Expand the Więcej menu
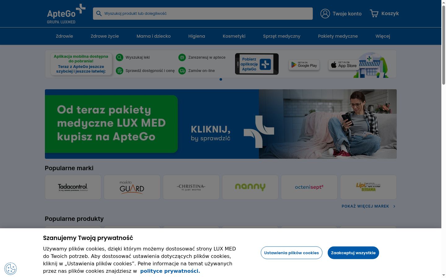 383,36
